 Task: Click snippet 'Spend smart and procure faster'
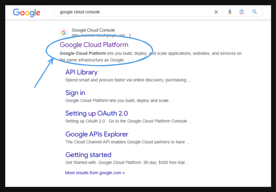point(128,80)
